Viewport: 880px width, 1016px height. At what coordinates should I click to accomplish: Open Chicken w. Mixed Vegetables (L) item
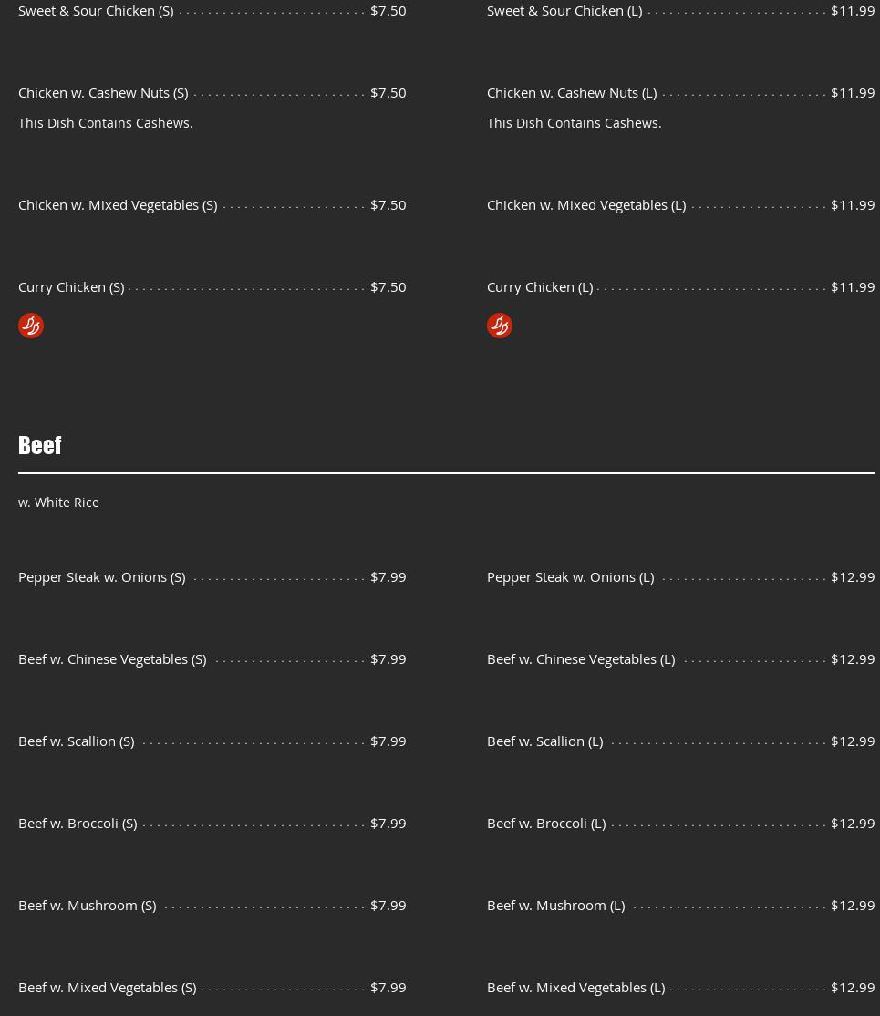coord(586,205)
